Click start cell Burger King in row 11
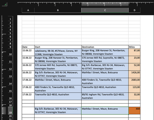This screenshot has height=120, width=154. pyautogui.click(x=58, y=60)
